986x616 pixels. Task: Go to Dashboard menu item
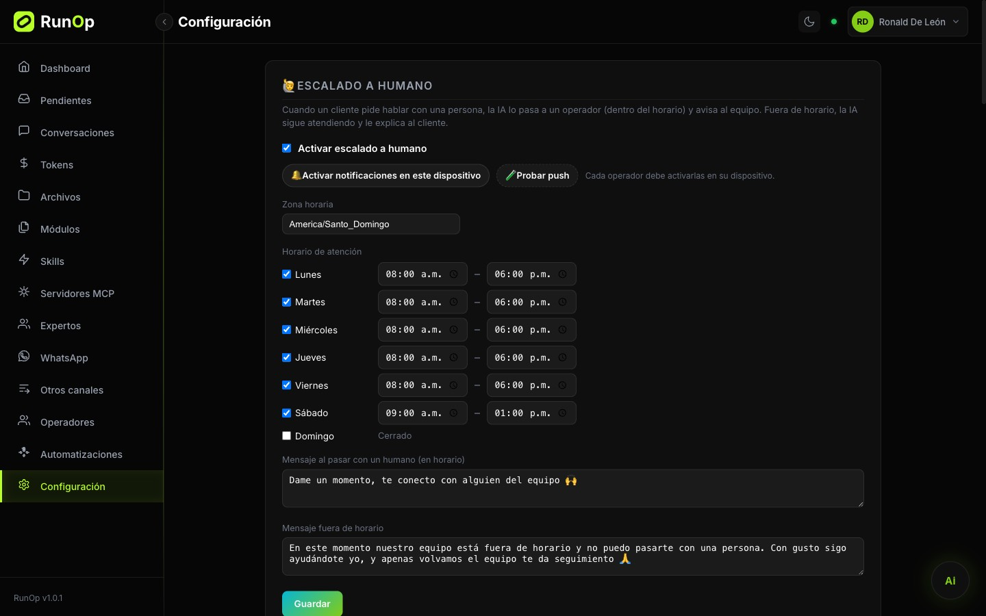[82, 68]
